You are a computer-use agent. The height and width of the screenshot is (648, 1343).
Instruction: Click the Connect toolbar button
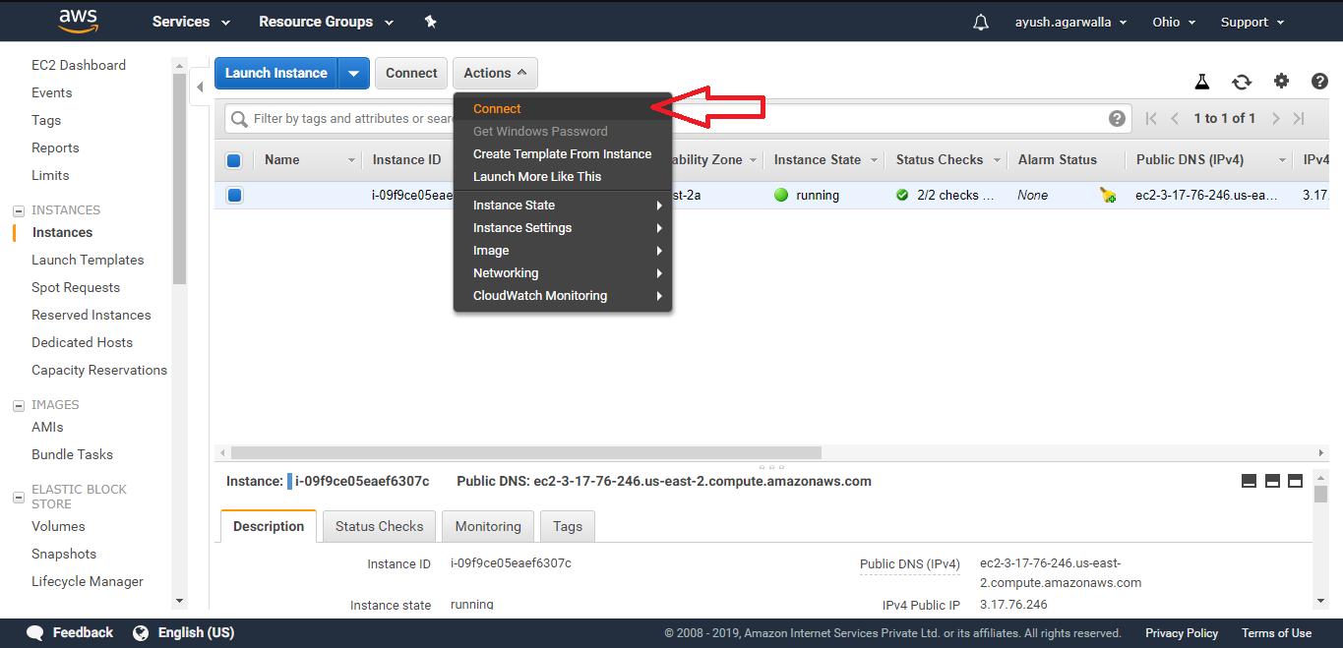coord(411,73)
